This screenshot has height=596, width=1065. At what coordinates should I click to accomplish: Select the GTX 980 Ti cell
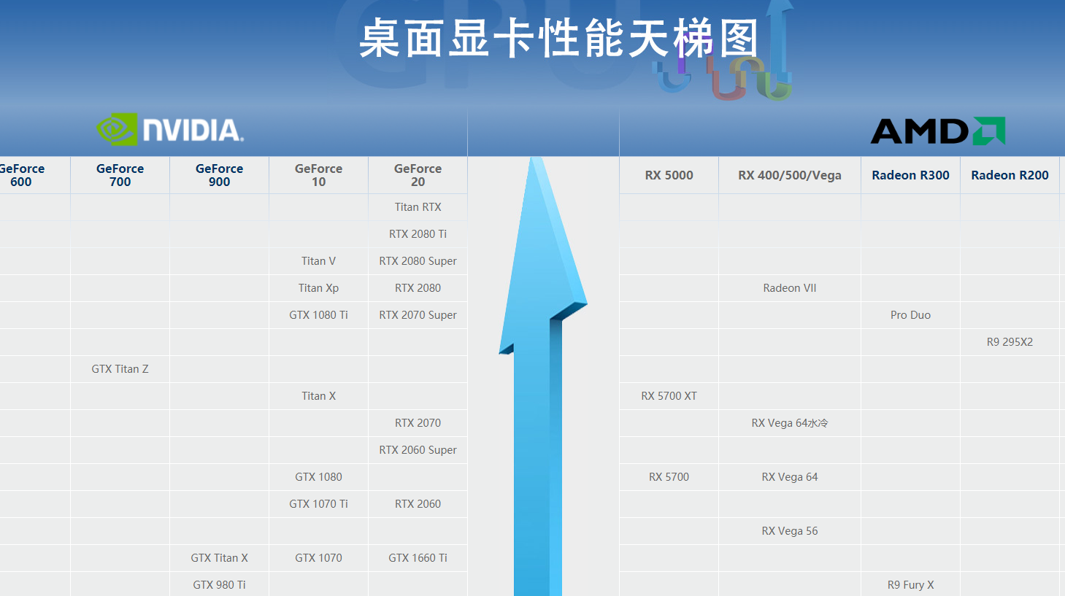coord(220,584)
